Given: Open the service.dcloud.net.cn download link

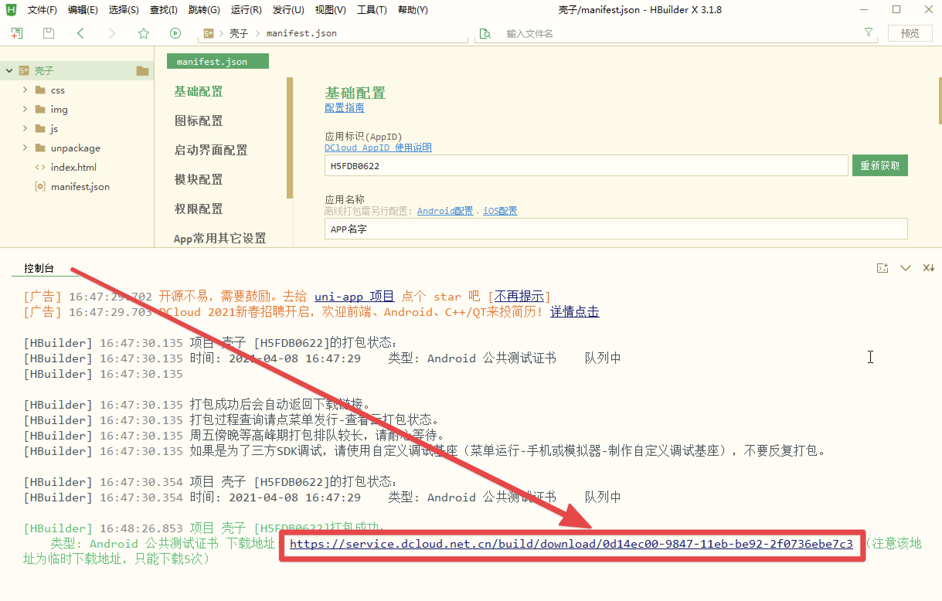Looking at the screenshot, I should [x=571, y=544].
